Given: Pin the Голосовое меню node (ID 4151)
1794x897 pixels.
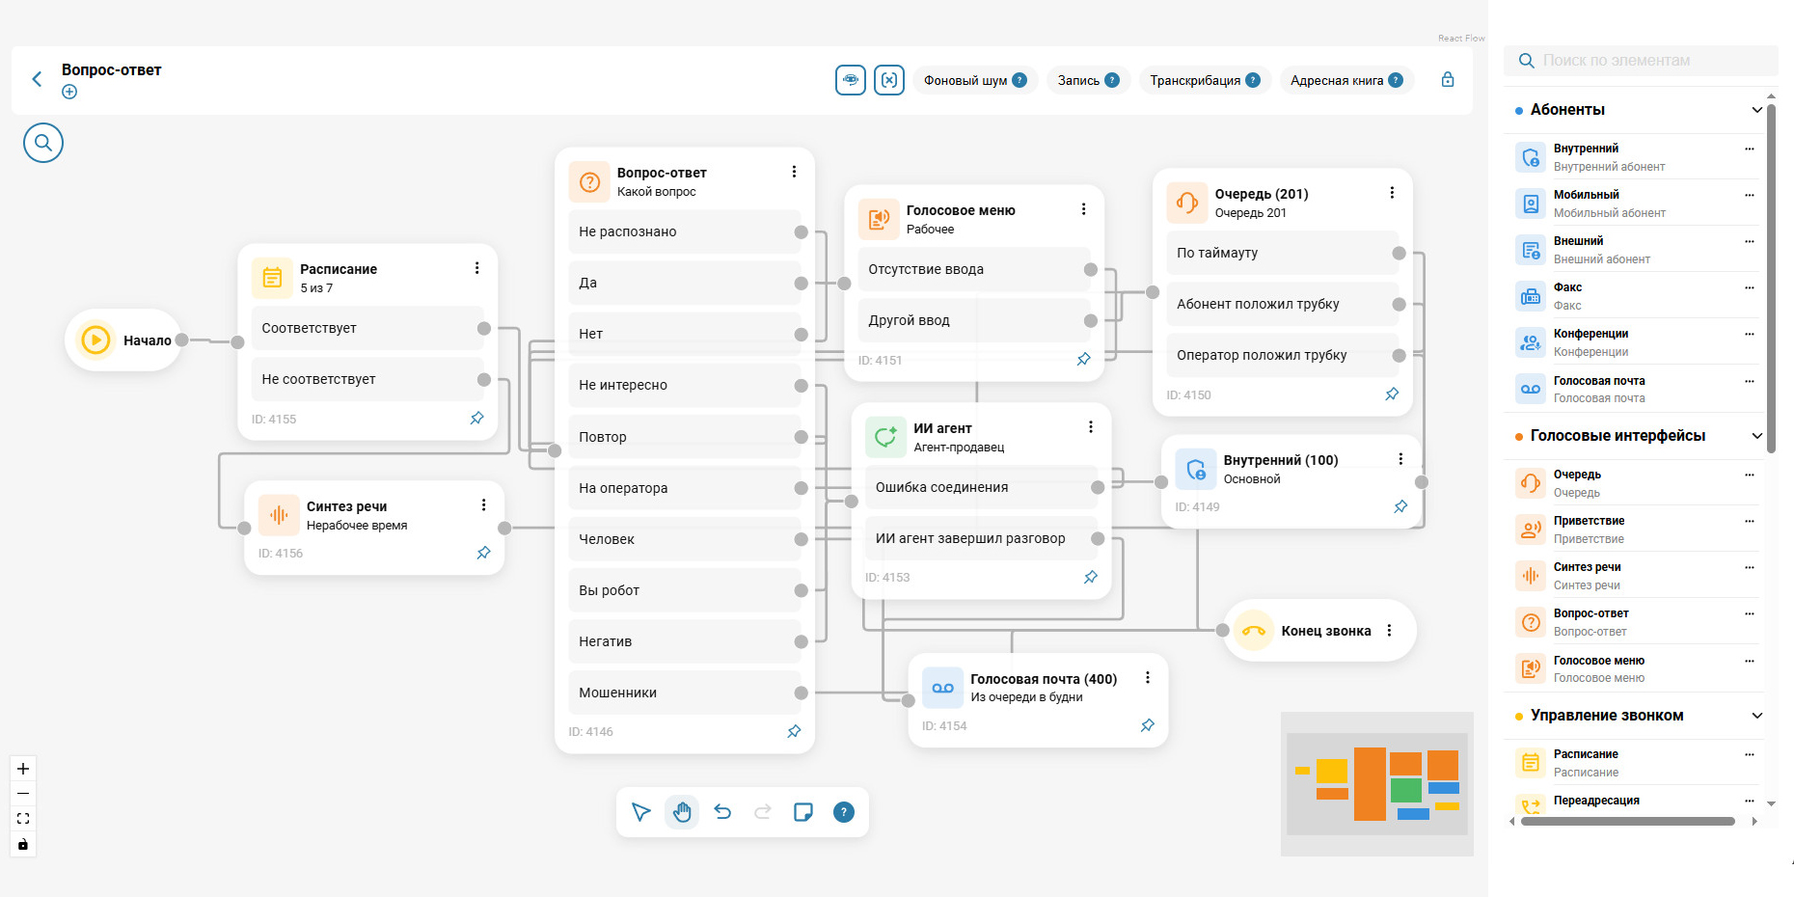Looking at the screenshot, I should (x=1083, y=359).
